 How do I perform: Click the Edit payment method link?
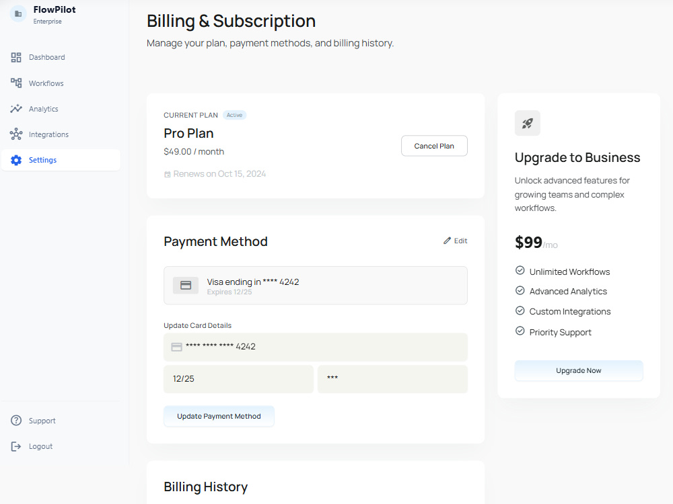[x=456, y=241]
